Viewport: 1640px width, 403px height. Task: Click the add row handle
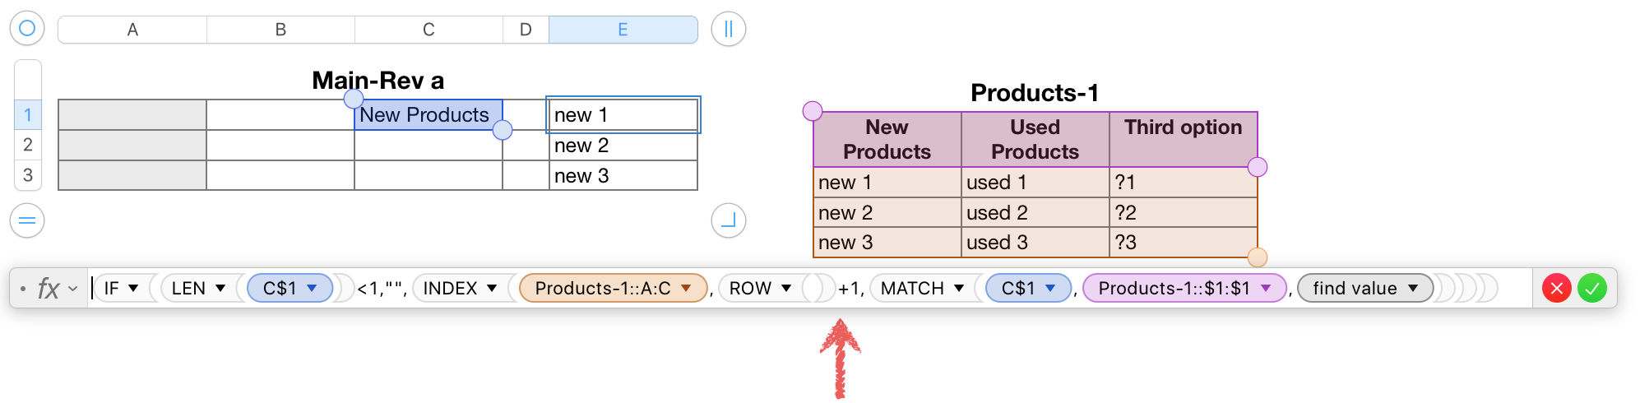[x=27, y=220]
